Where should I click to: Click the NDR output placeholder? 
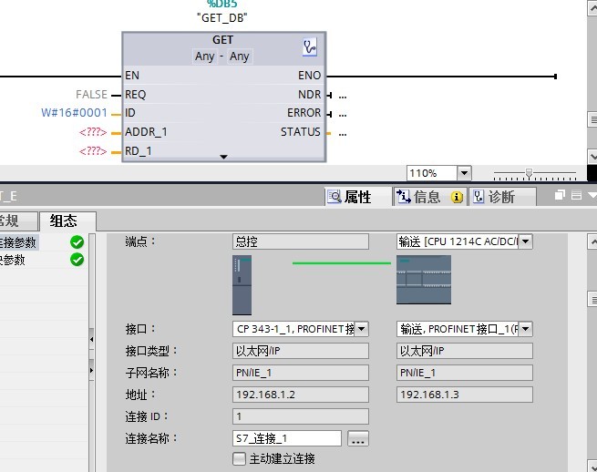343,95
